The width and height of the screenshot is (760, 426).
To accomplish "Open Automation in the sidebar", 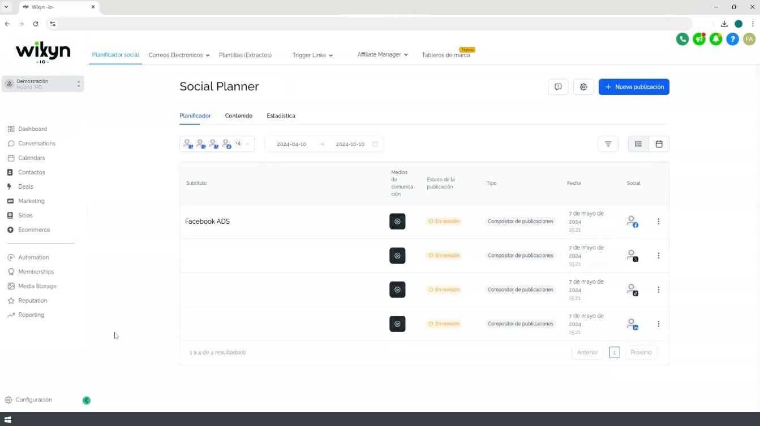I will coord(33,257).
